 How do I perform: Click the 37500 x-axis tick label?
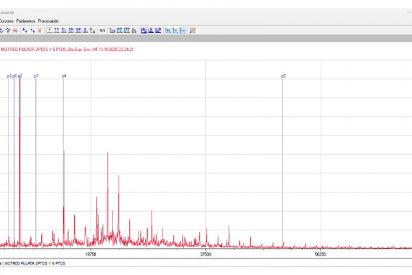coord(205,254)
